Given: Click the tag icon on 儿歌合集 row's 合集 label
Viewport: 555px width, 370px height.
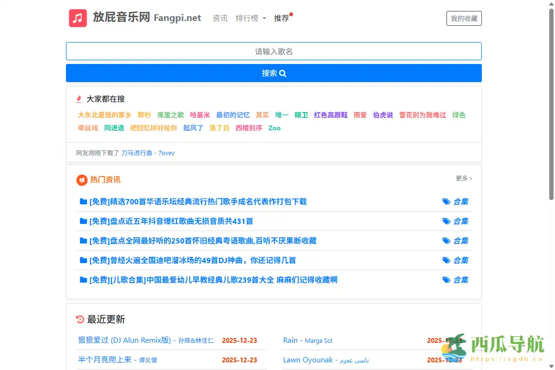Looking at the screenshot, I should [446, 280].
